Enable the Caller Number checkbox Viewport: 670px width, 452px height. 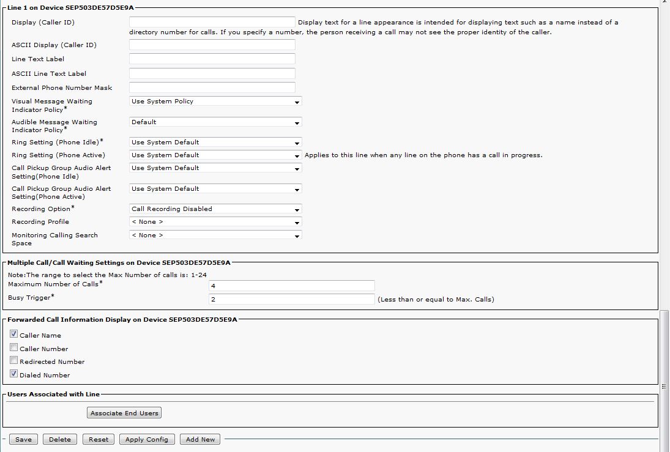pos(13,347)
